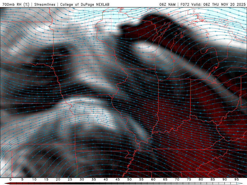Click the 45 label on the color scale

click(x=118, y=179)
